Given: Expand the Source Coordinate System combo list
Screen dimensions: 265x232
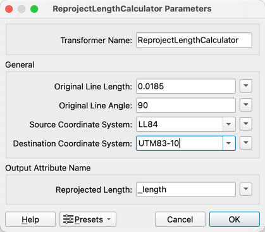Looking at the screenshot, I should point(229,124).
